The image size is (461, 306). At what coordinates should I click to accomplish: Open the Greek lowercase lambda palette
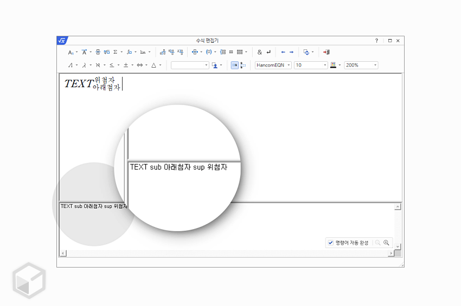click(x=84, y=65)
